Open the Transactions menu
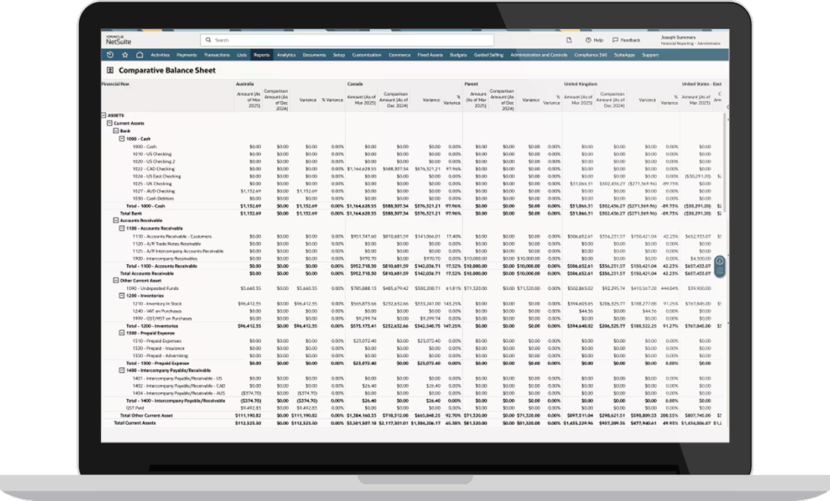 [216, 55]
